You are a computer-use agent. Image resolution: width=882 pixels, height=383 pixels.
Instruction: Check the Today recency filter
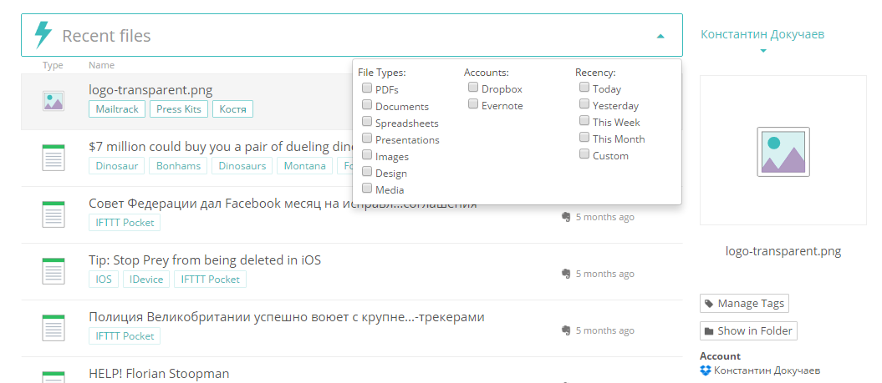pyautogui.click(x=584, y=87)
